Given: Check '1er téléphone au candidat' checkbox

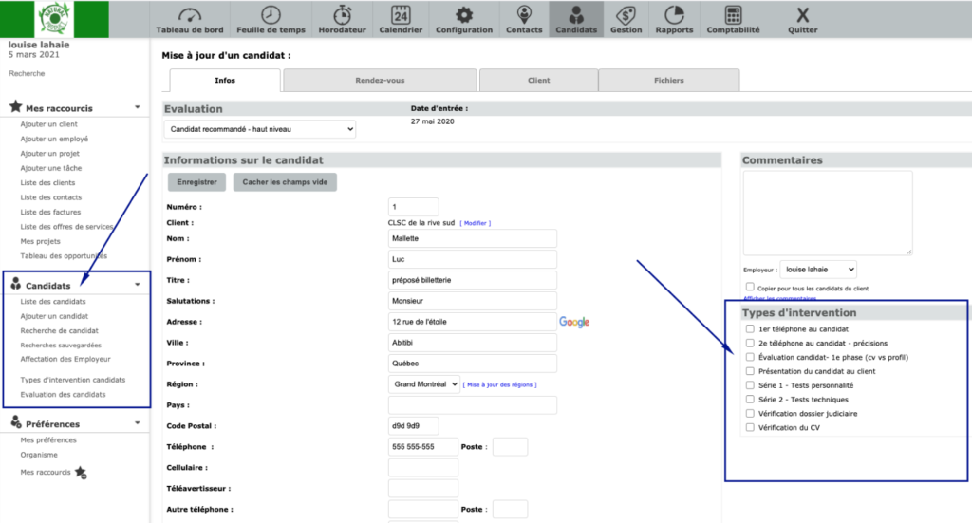Looking at the screenshot, I should click(751, 329).
